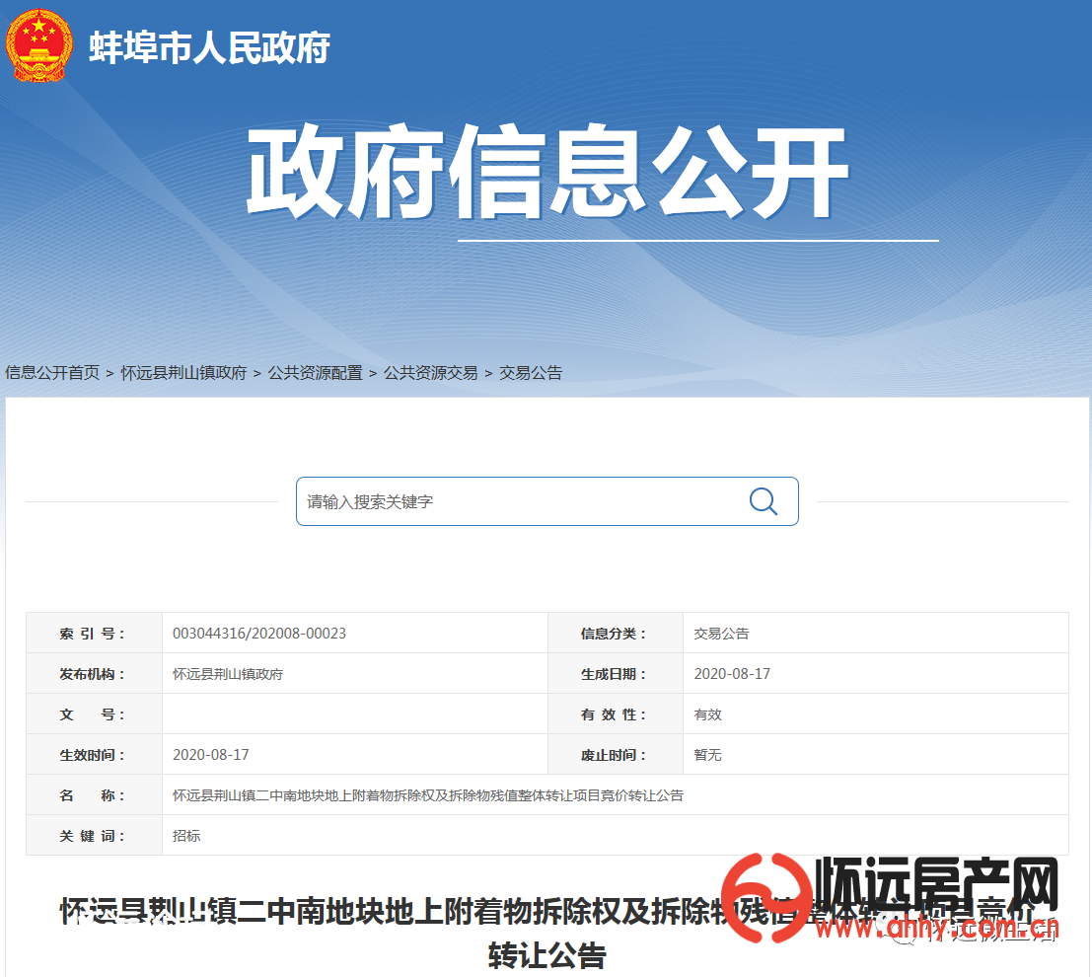
Task: Click the announcement name in the 名称 row
Action: click(x=428, y=795)
